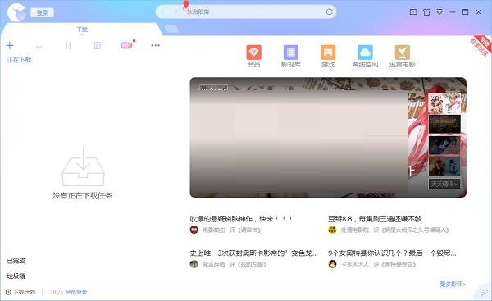Viewport: 492px width, 301px height.
Task: Expand the chevron under the 下载 tab
Action: coord(82,34)
